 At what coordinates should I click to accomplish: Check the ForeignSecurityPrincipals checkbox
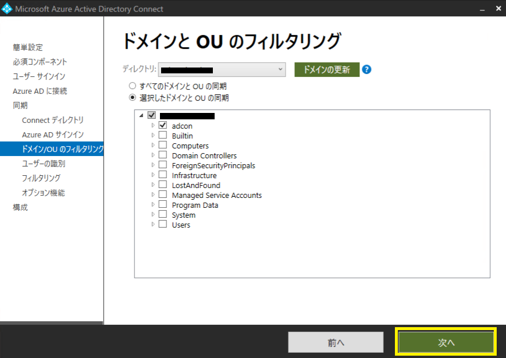(163, 165)
